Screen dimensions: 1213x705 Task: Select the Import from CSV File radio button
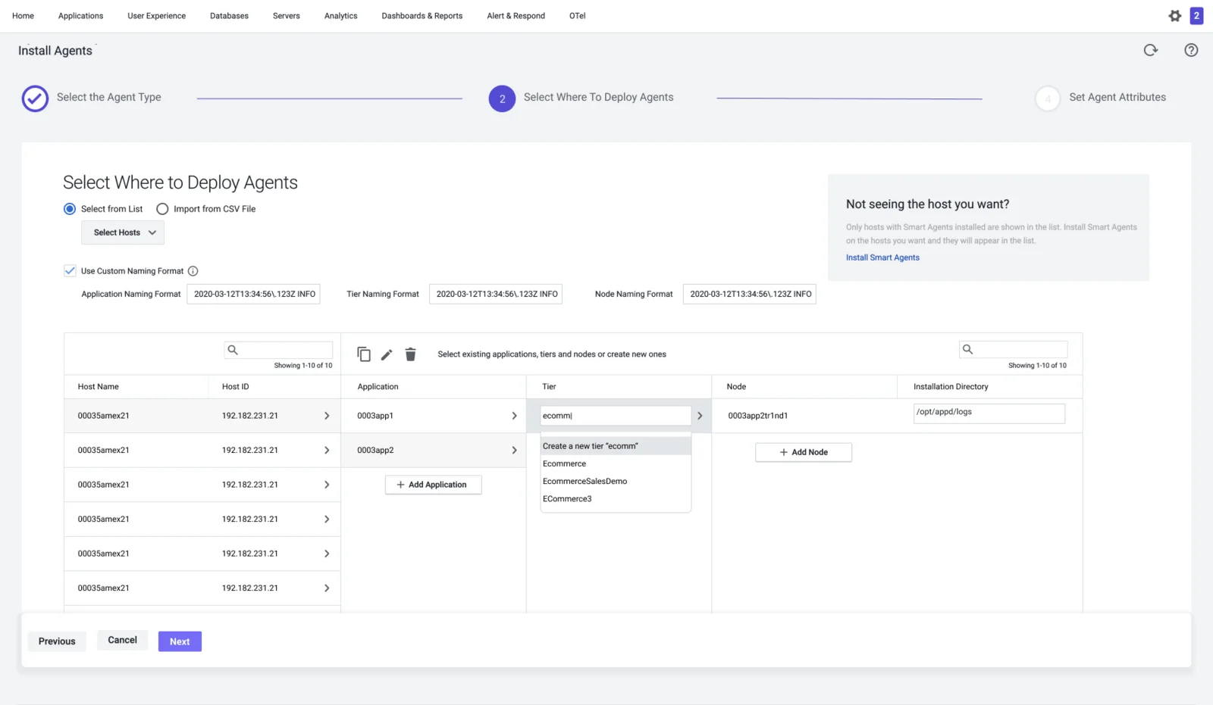162,209
